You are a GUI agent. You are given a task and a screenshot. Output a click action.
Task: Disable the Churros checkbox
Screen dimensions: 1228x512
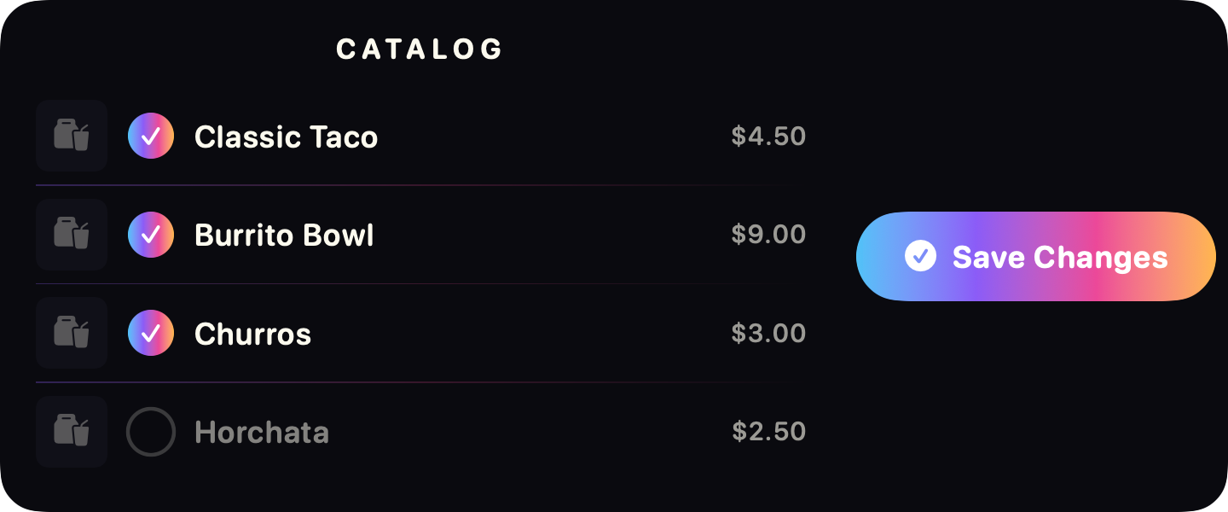pos(151,334)
